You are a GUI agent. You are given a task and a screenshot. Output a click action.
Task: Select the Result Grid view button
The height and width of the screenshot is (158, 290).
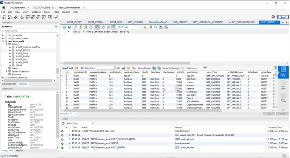pyautogui.click(x=283, y=72)
